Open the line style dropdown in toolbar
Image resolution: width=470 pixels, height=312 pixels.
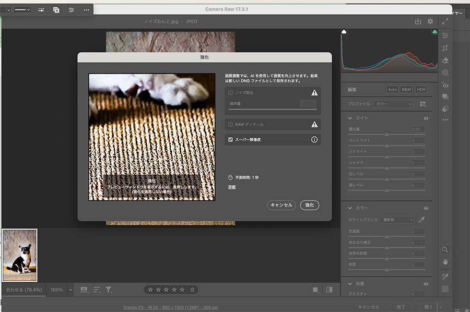(x=22, y=10)
